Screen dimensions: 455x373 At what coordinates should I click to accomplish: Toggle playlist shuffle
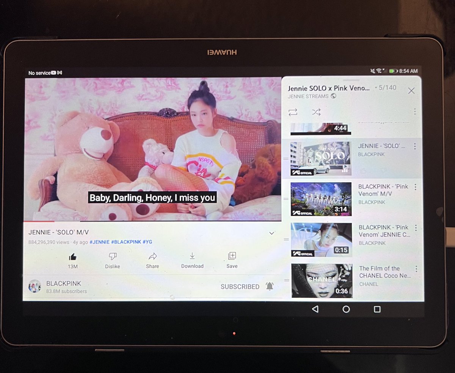pos(316,112)
